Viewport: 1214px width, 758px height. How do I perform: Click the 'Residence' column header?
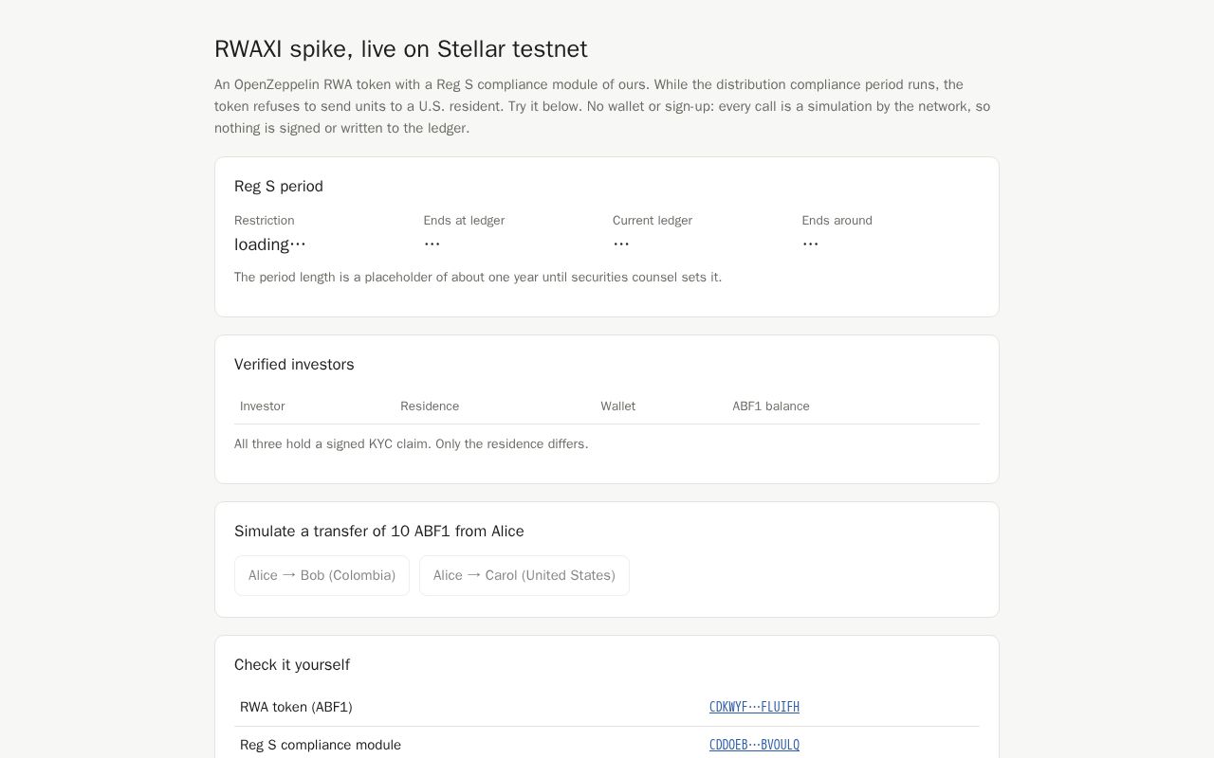click(430, 406)
